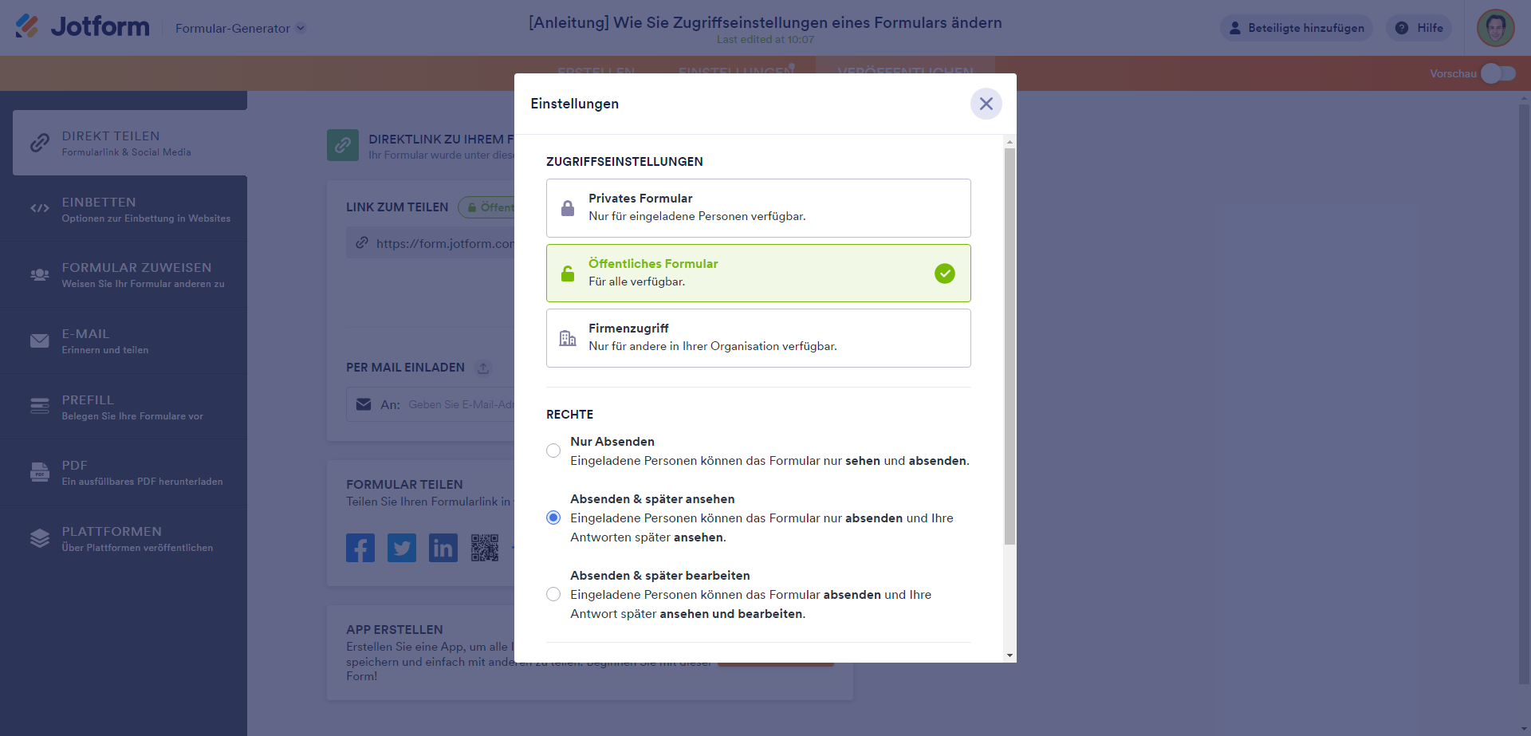Choose Absenden & später bearbeiten radio
Screen dimensions: 1531x736
tap(553, 594)
